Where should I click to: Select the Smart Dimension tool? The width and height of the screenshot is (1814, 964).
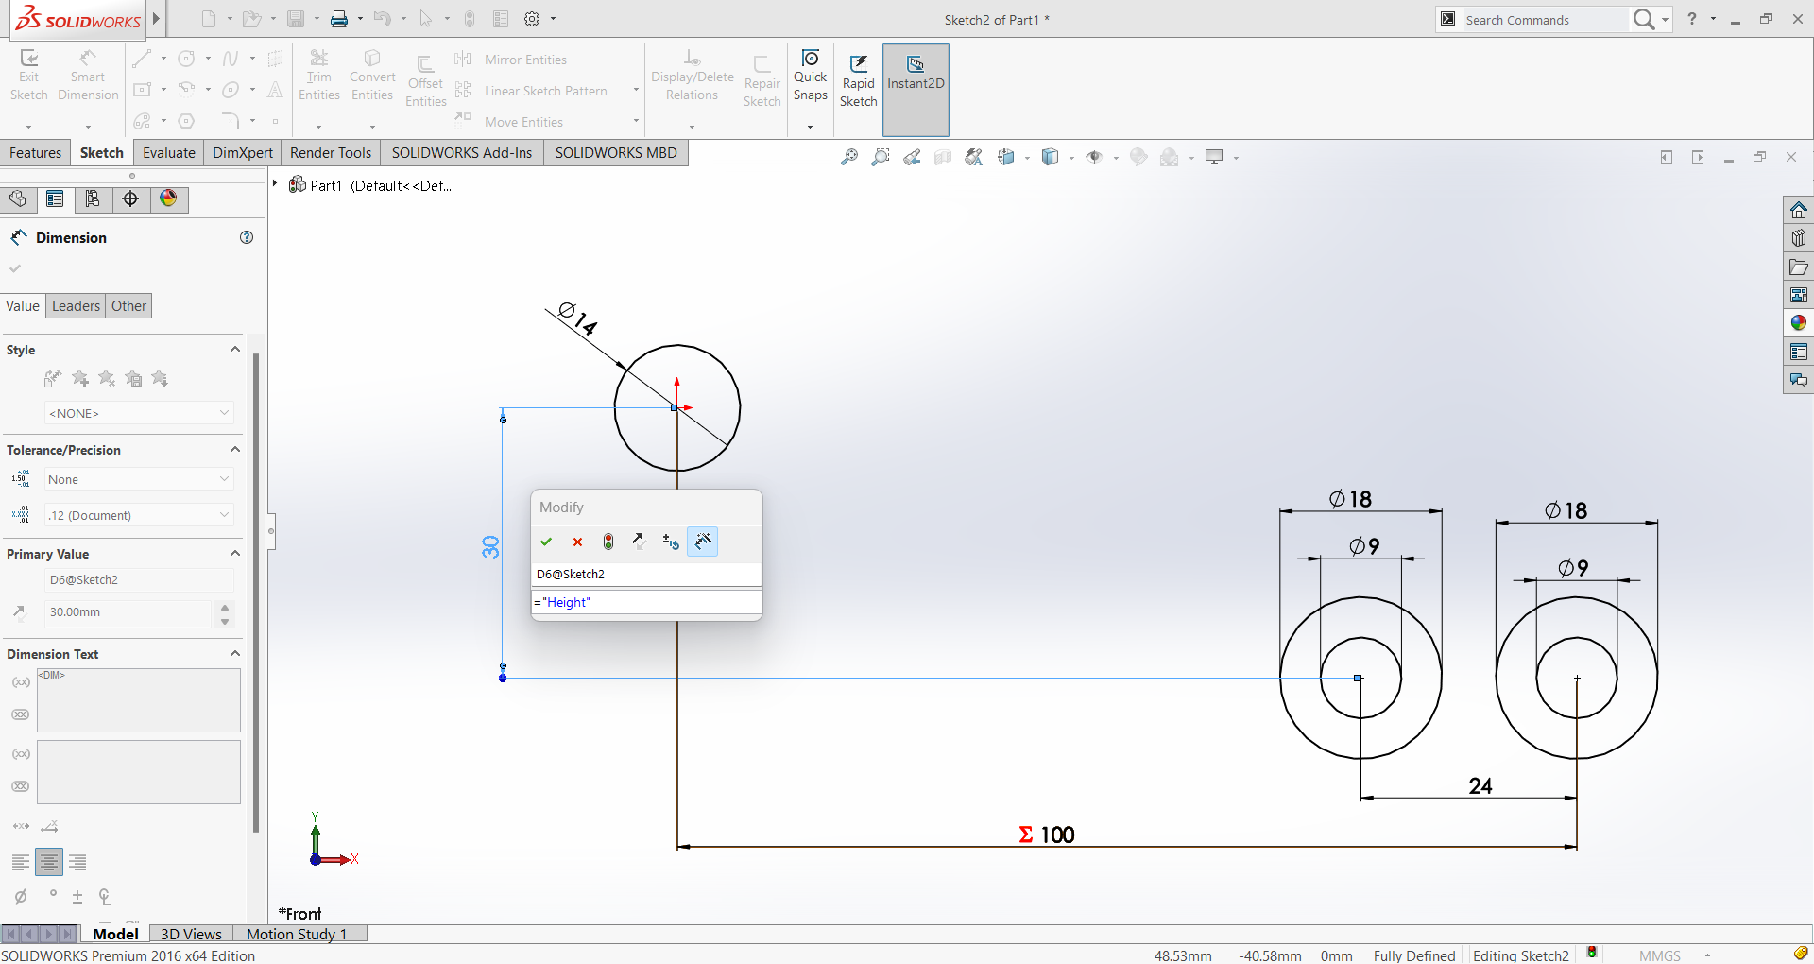click(x=88, y=76)
